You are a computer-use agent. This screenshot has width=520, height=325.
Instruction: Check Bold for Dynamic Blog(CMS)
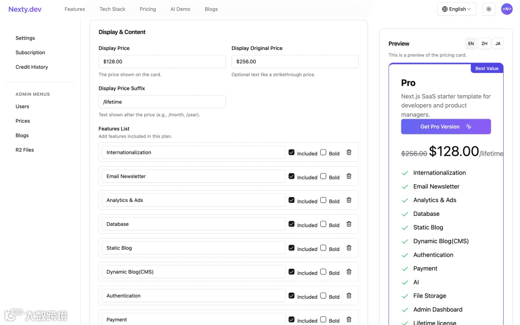click(x=324, y=272)
